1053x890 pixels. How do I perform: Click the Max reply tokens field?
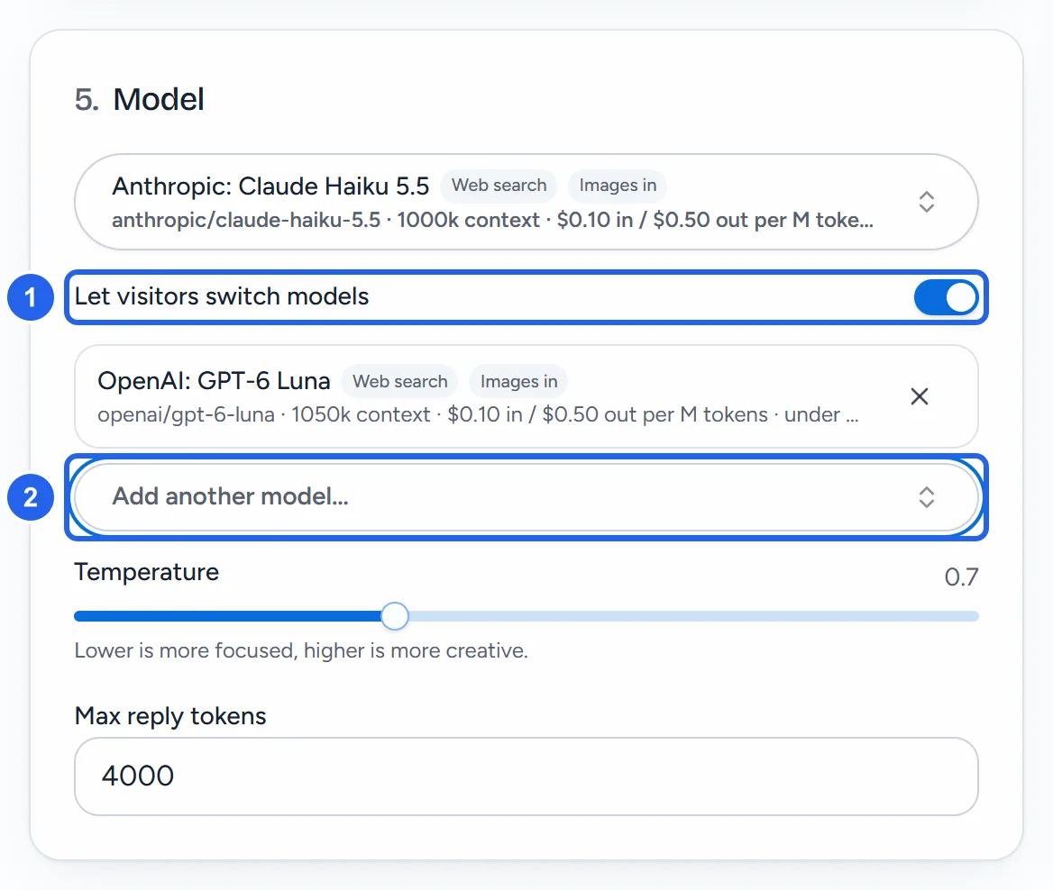coord(526,776)
